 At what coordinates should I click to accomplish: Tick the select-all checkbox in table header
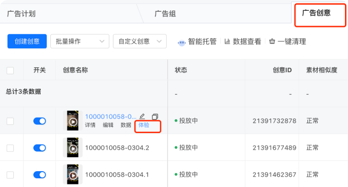10,70
